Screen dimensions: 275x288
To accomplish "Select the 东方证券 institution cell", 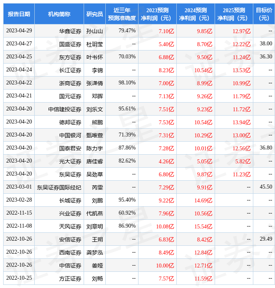I will (59, 57).
